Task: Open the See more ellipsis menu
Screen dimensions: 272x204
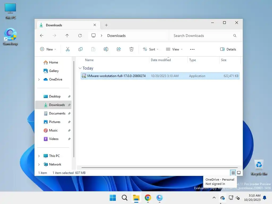Action: tap(192, 49)
